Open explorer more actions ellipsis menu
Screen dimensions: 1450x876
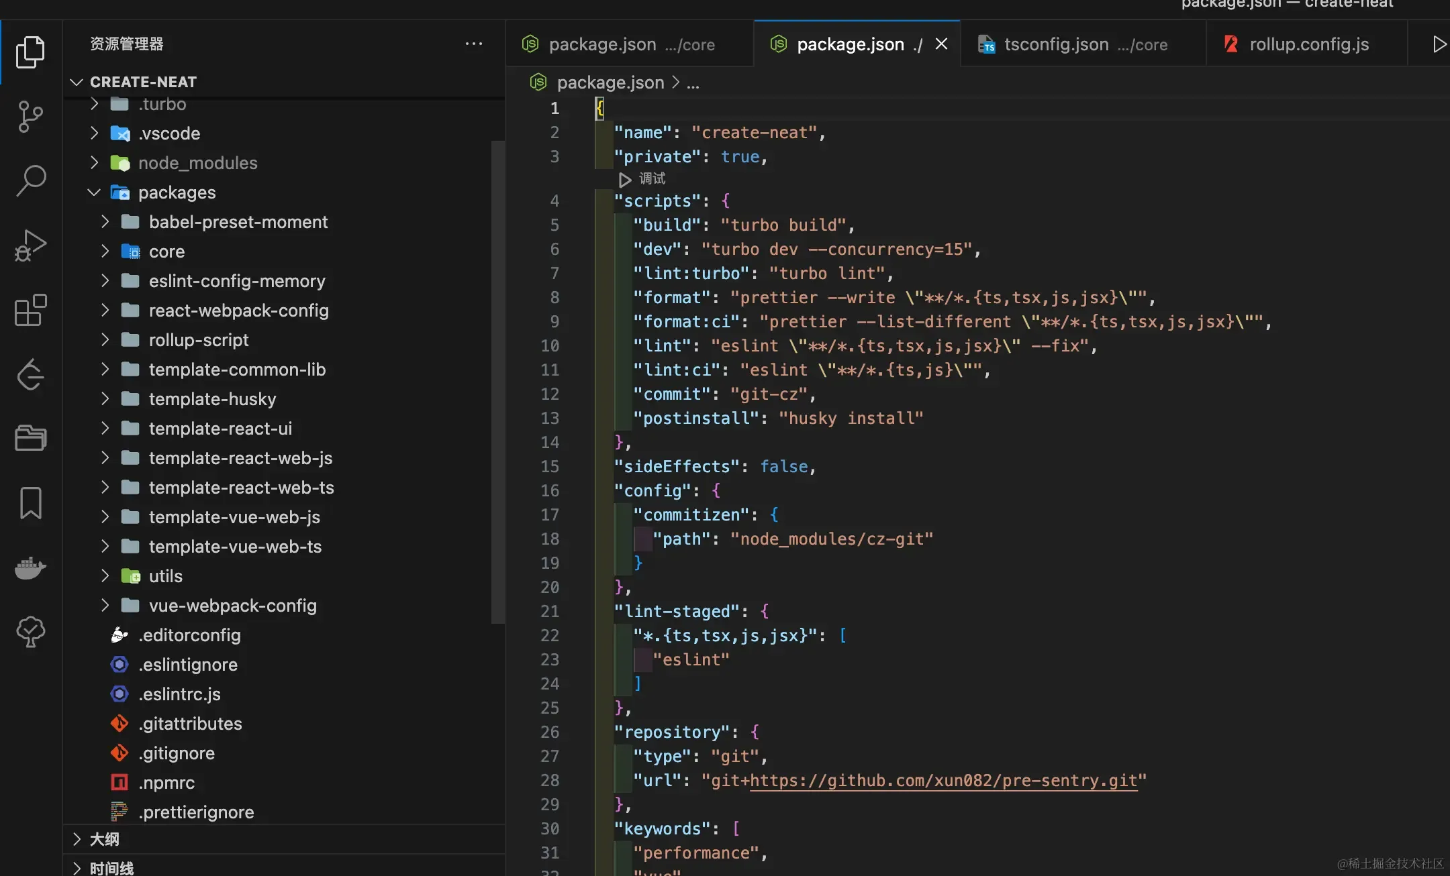click(474, 44)
